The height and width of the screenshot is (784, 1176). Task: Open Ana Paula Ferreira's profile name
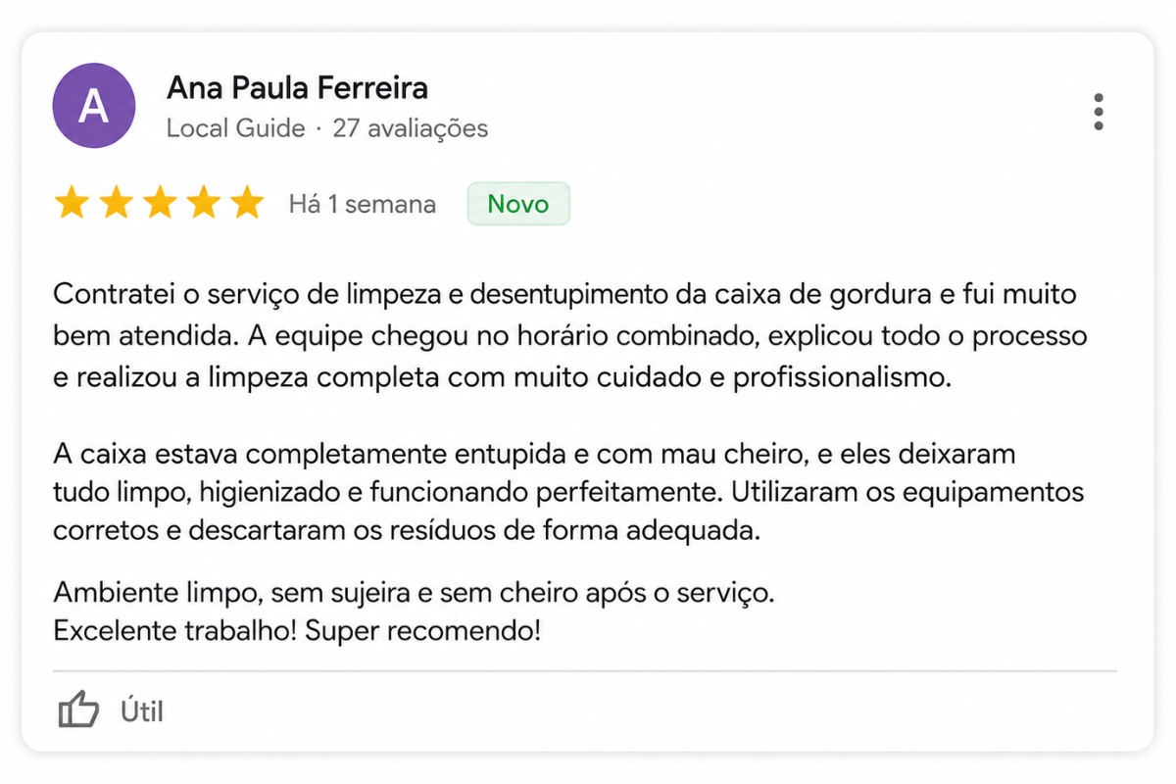[297, 88]
